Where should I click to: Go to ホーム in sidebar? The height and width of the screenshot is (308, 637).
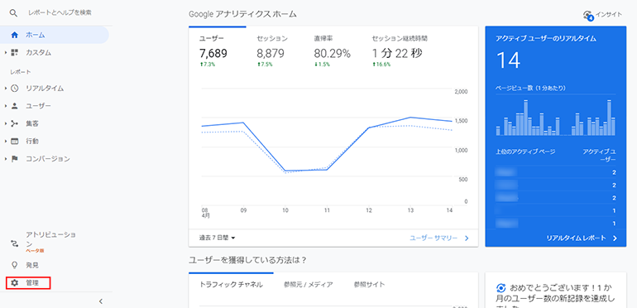[55, 35]
